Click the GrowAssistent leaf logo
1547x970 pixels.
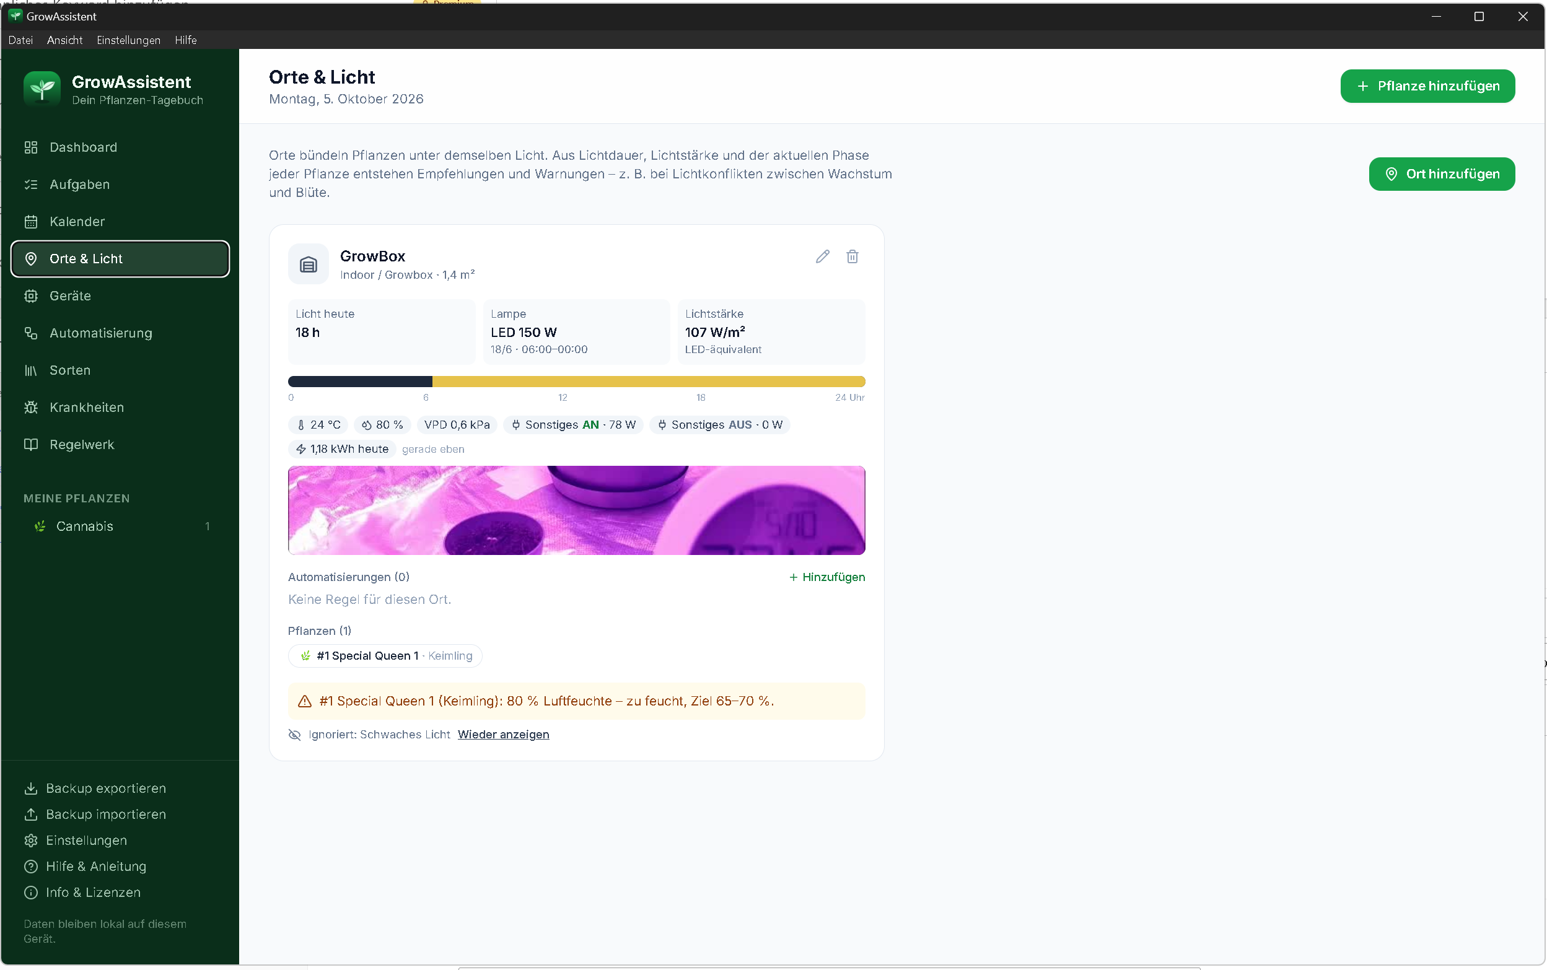pyautogui.click(x=42, y=89)
